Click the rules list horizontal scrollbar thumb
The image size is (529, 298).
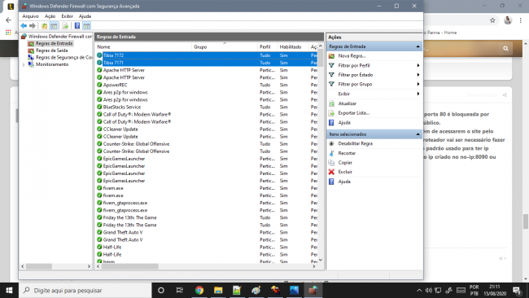pos(130,266)
